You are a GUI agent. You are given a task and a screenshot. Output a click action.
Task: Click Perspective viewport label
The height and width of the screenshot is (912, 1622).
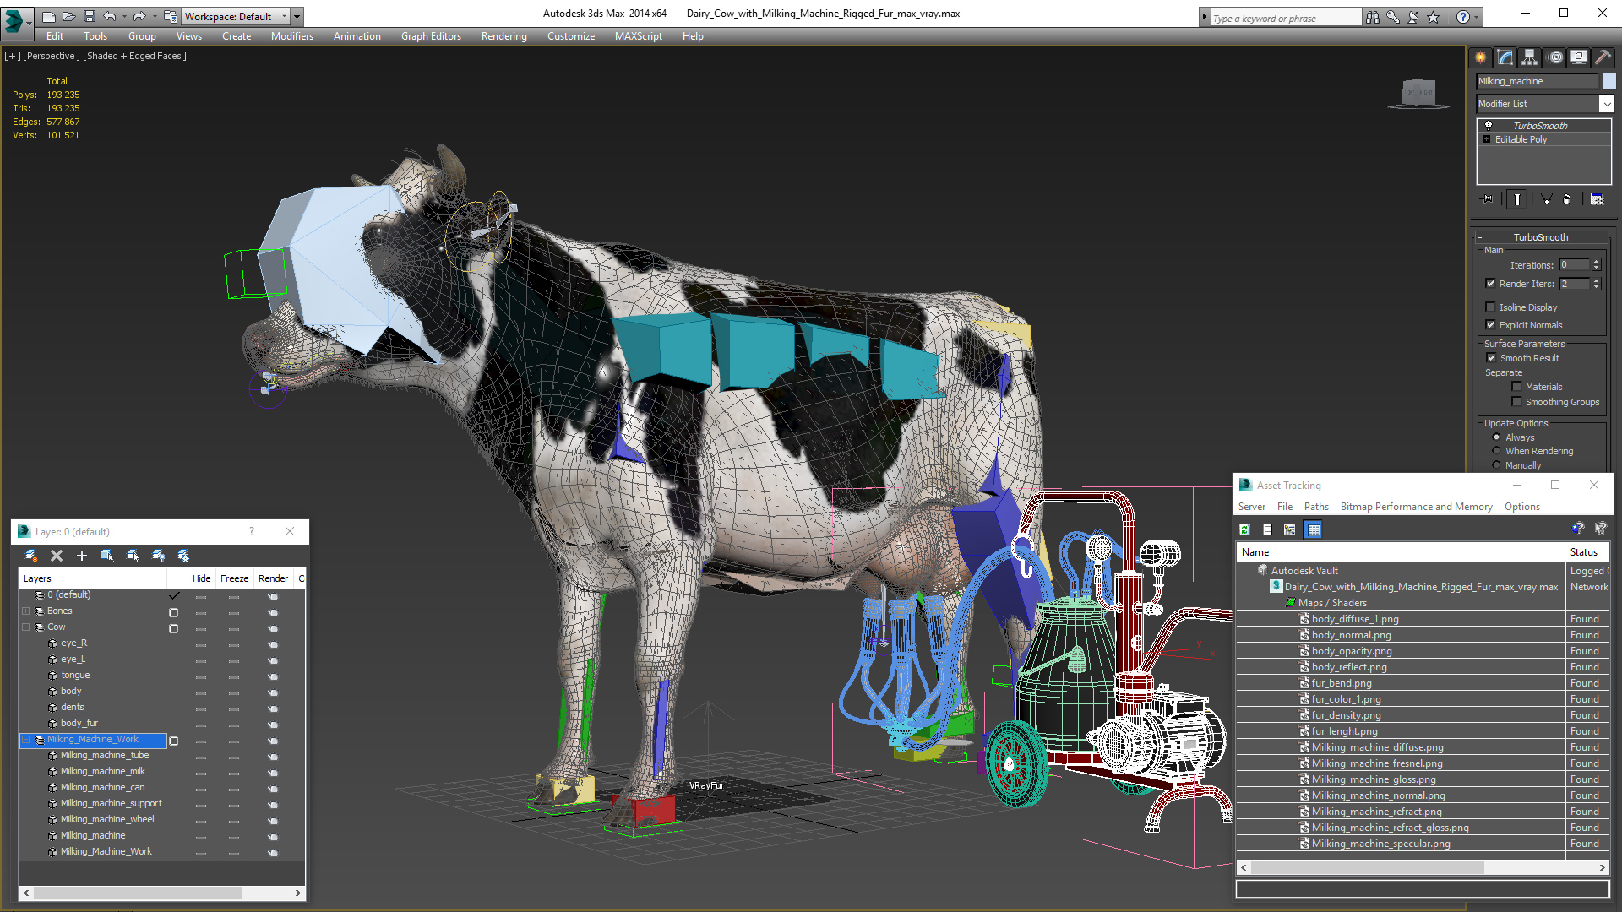52,56
